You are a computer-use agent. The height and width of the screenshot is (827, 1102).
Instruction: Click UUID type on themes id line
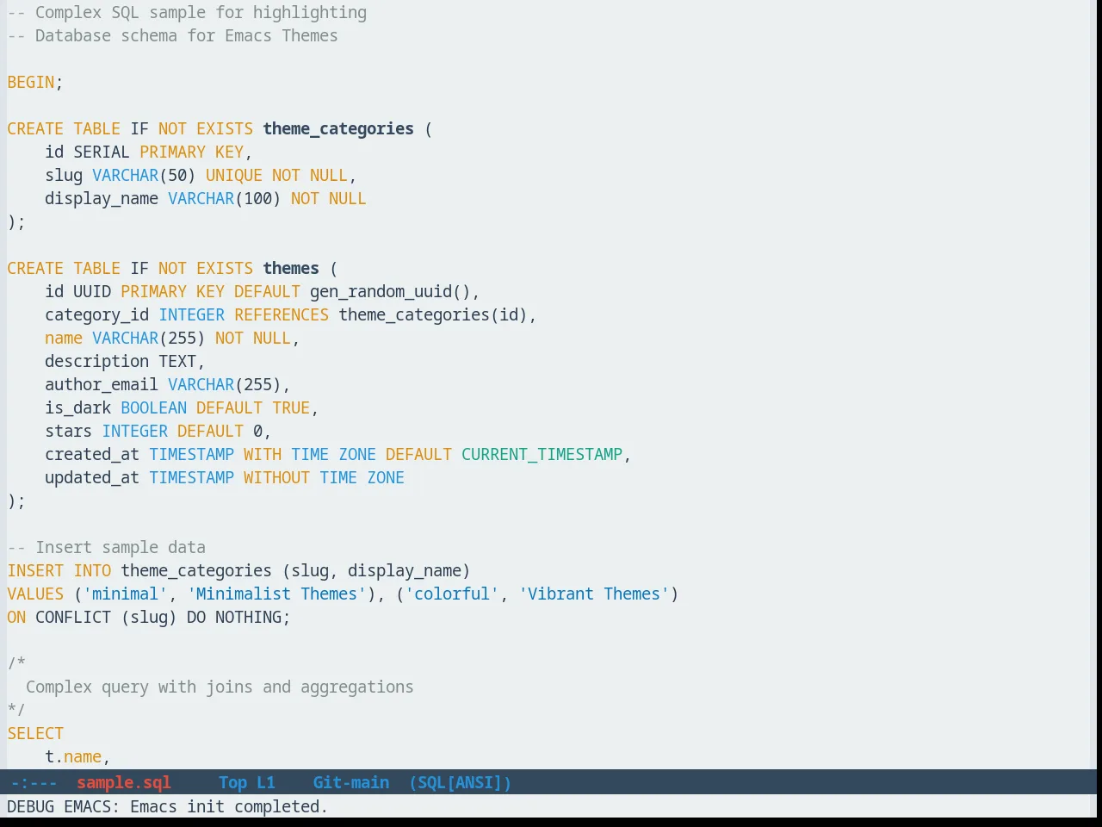click(x=92, y=291)
